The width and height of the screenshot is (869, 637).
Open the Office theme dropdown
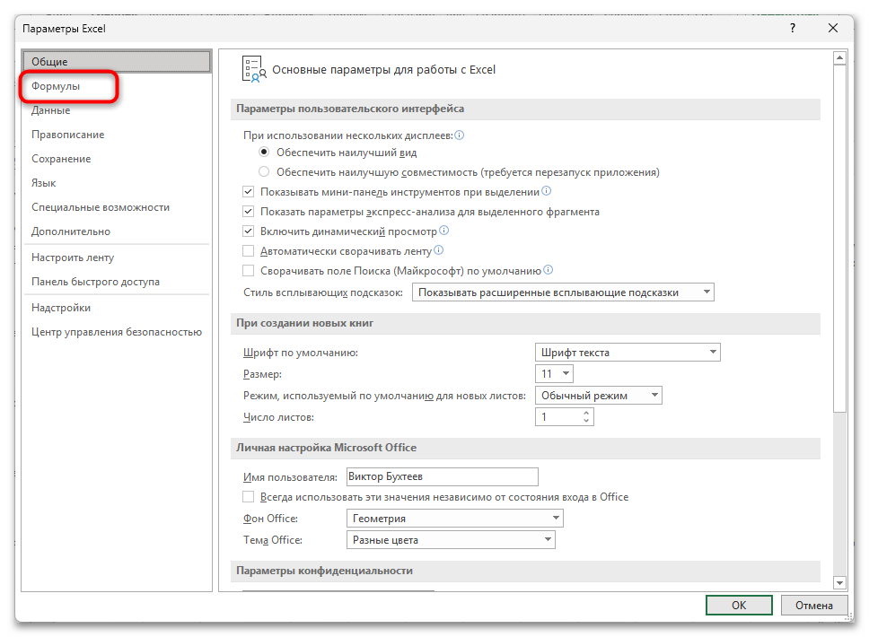[450, 540]
